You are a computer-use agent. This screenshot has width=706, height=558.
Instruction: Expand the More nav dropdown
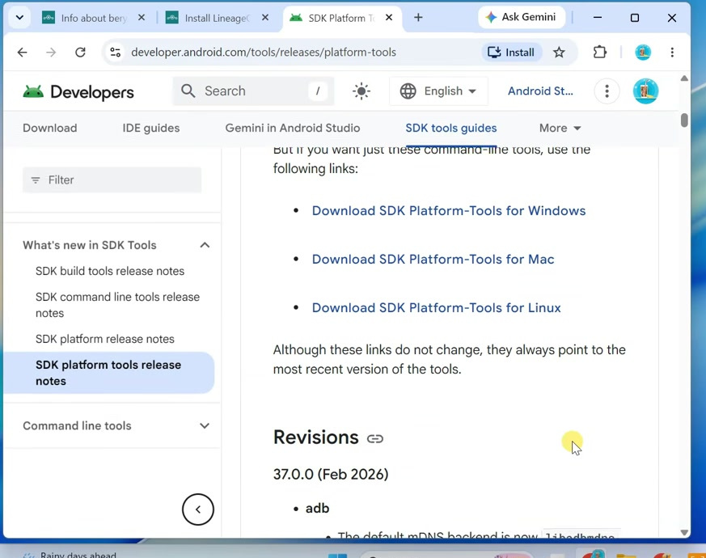pyautogui.click(x=560, y=128)
